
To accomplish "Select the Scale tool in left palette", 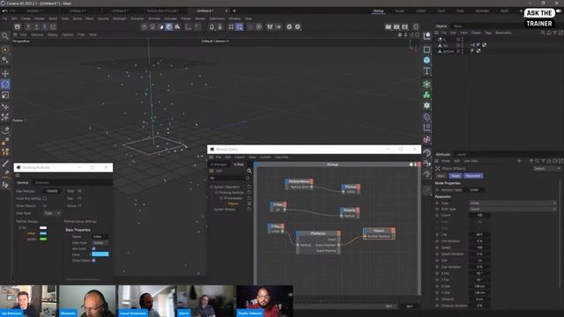I will 5,95.
